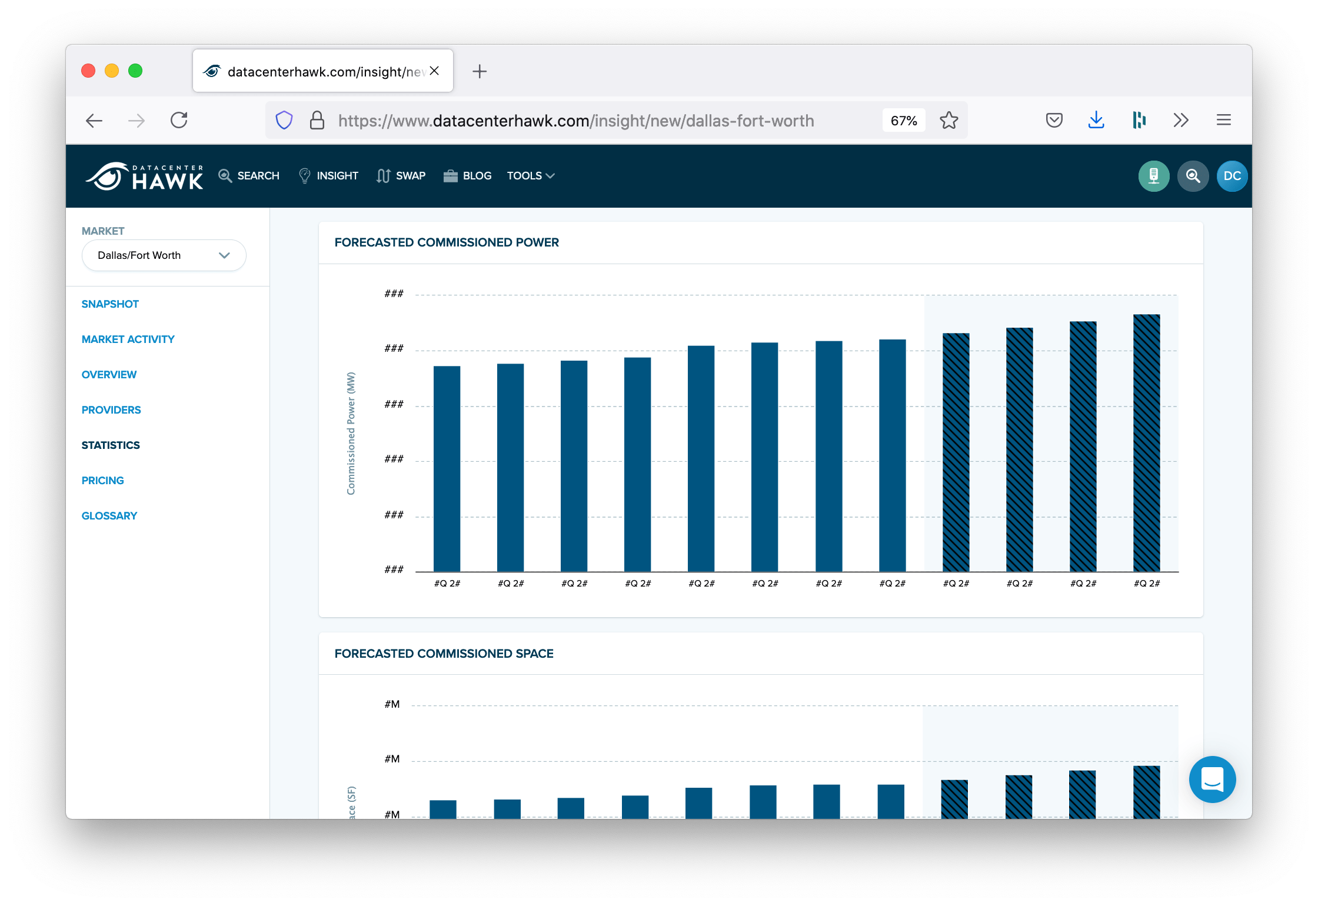Click the green fullscreen window button

[x=135, y=71]
